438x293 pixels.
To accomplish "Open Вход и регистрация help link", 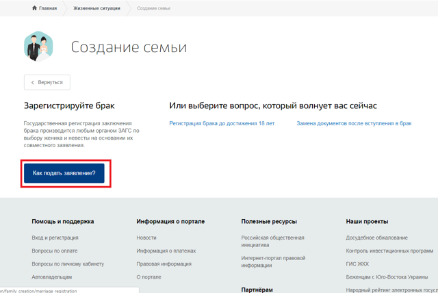I will (55, 238).
